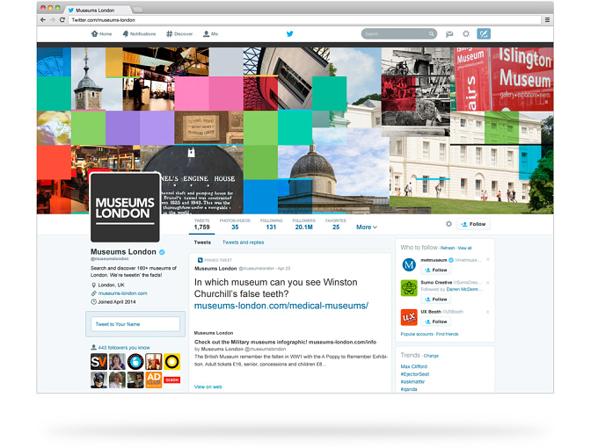Open UX Booth avatar

pyautogui.click(x=409, y=317)
